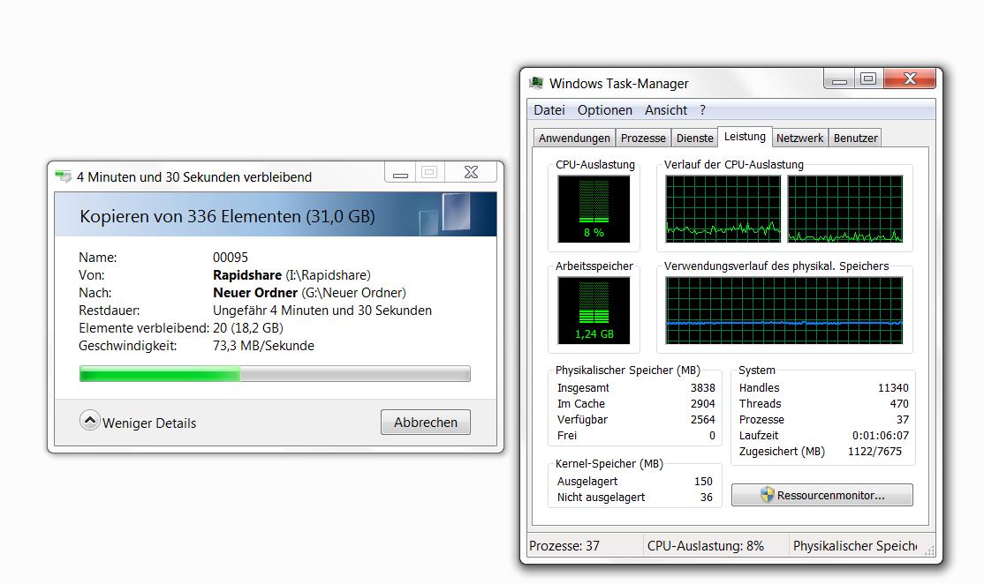Screen dimensions: 984x584
Task: Switch to the Anwendungen tab
Action: [574, 138]
